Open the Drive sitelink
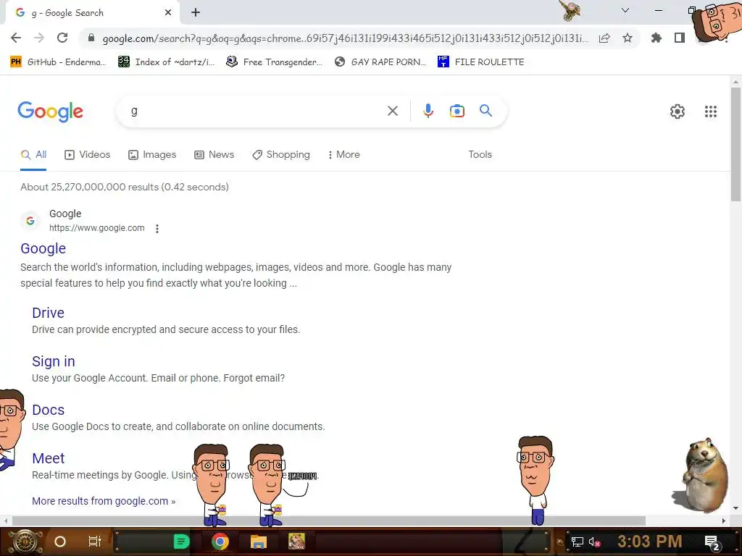Screen dimensions: 742x556 coord(49,313)
